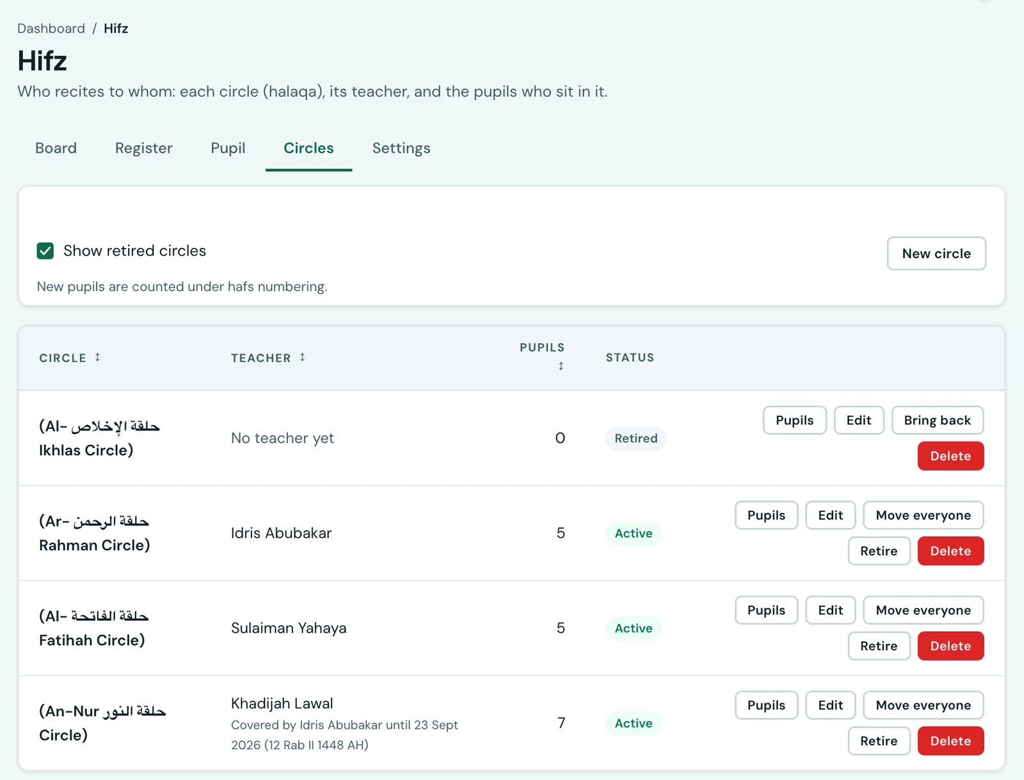The width and height of the screenshot is (1024, 780).
Task: Click the An-Nur Circle name
Action: point(102,723)
